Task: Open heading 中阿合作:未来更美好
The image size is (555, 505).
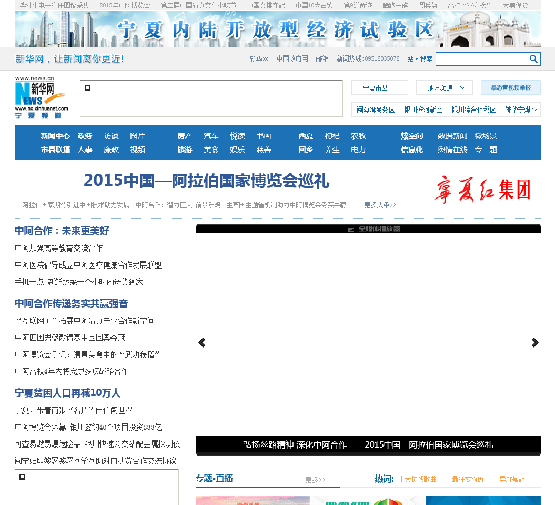Action: [x=62, y=231]
